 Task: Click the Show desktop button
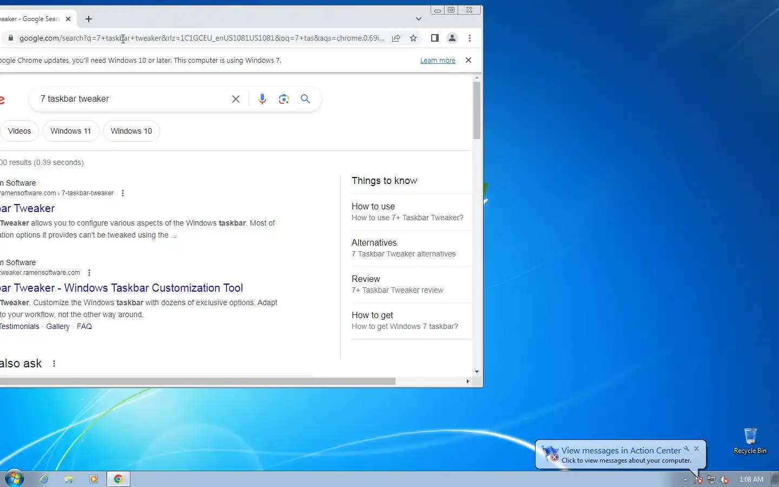pos(775,479)
